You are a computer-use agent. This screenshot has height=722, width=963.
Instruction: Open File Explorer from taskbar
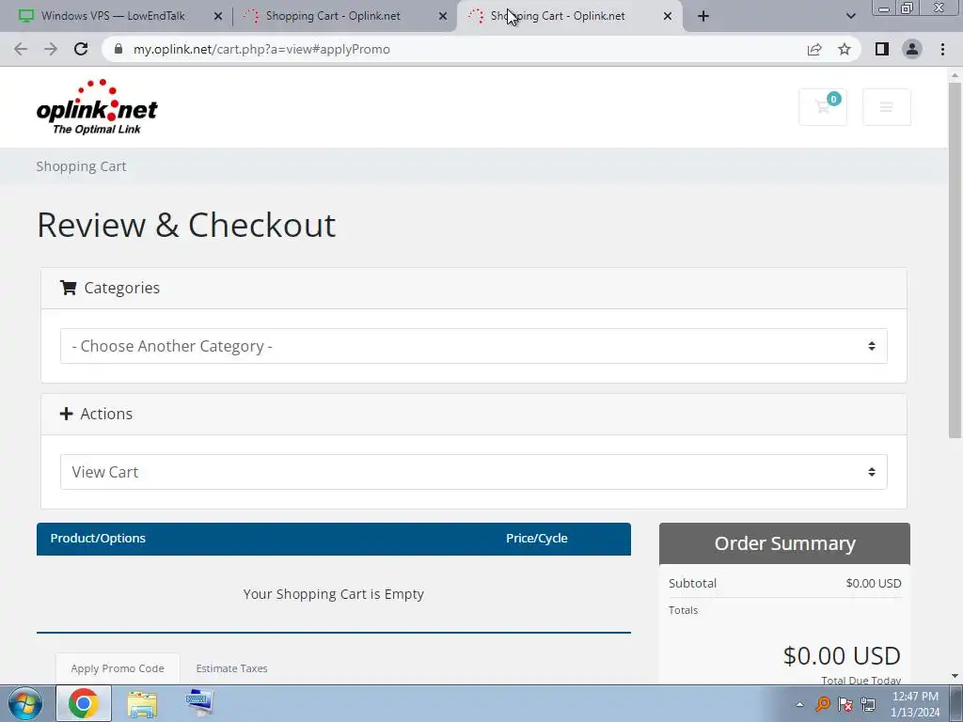142,703
